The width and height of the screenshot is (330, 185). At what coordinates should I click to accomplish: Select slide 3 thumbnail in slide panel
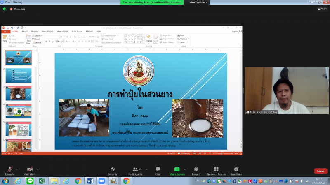[18, 94]
